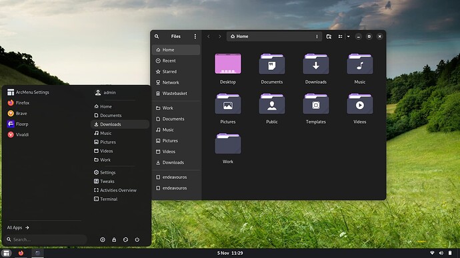Click search-in-folder icon in Files toolbar
Screen dimensions: 460x258
coord(329,37)
